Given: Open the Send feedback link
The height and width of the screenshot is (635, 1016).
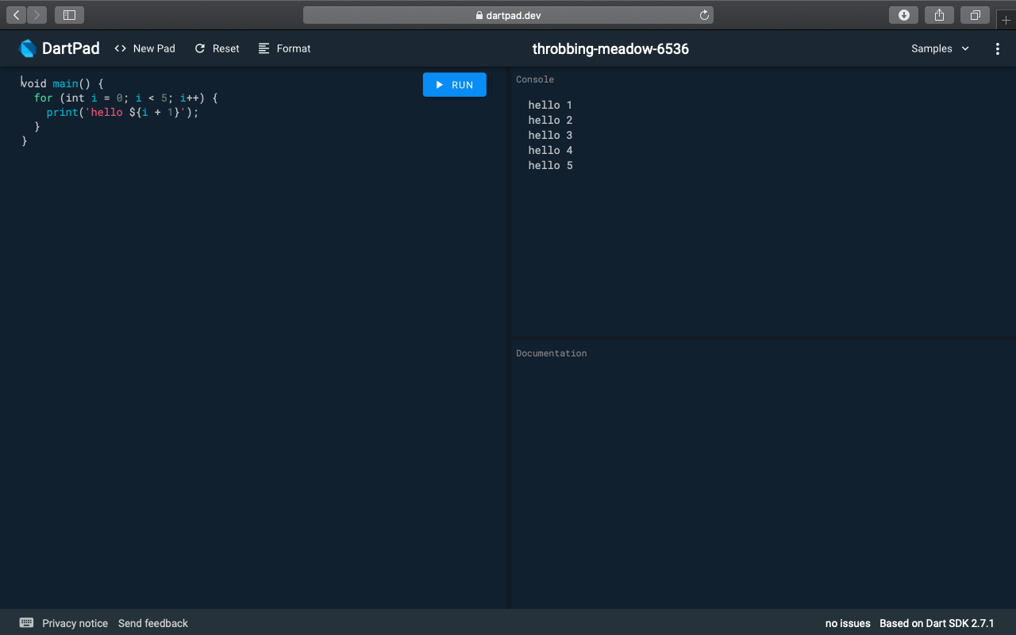Looking at the screenshot, I should pyautogui.click(x=153, y=623).
